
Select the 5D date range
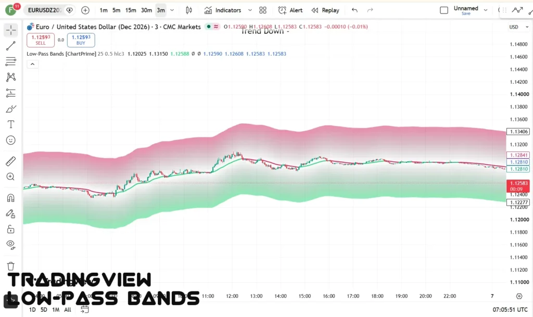point(44,310)
